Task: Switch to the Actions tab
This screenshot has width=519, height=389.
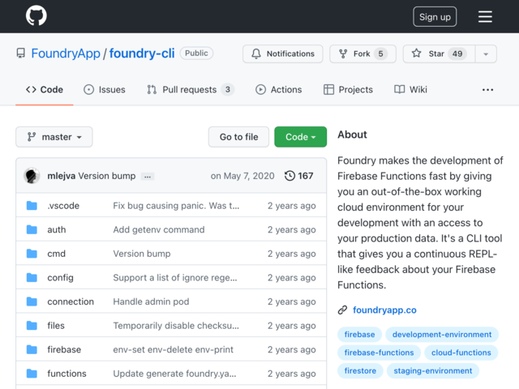Action: 278,90
